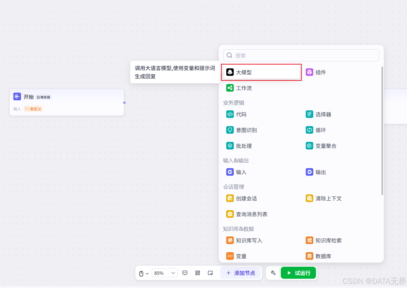Click the 清除上下文 icon

coord(309,198)
